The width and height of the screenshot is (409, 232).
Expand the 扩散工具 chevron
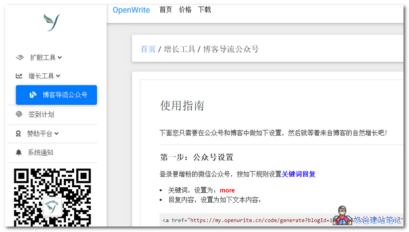coord(60,58)
